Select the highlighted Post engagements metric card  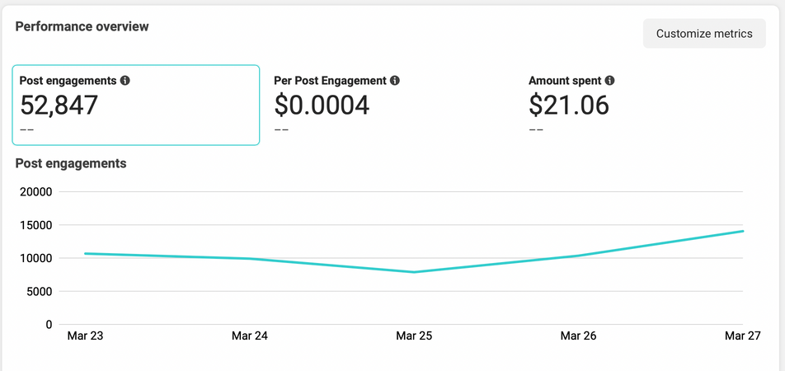(x=136, y=105)
